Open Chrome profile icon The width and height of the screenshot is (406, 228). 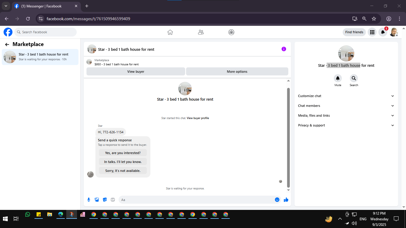coord(389,19)
